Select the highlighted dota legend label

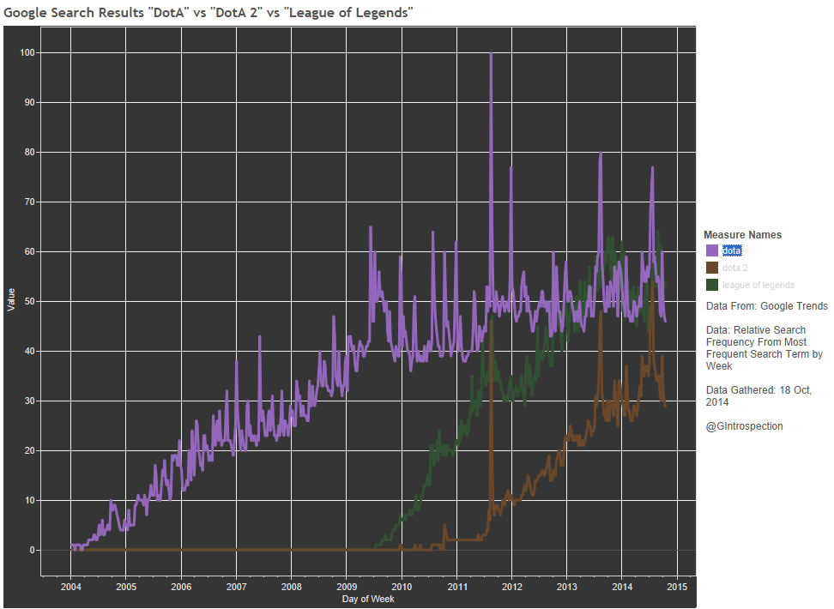[x=732, y=250]
